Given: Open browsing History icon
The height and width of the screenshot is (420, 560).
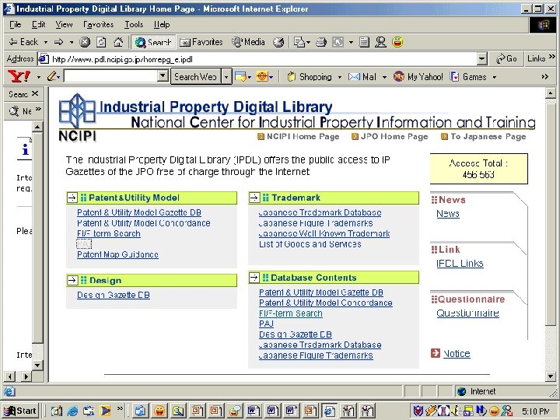Looking at the screenshot, I should click(278, 42).
